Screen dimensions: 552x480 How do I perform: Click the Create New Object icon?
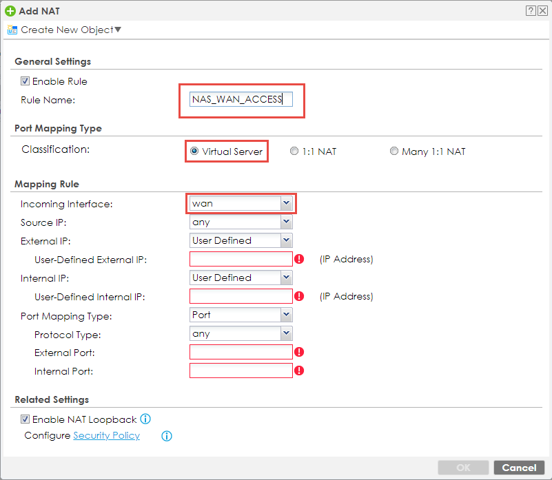(12, 30)
